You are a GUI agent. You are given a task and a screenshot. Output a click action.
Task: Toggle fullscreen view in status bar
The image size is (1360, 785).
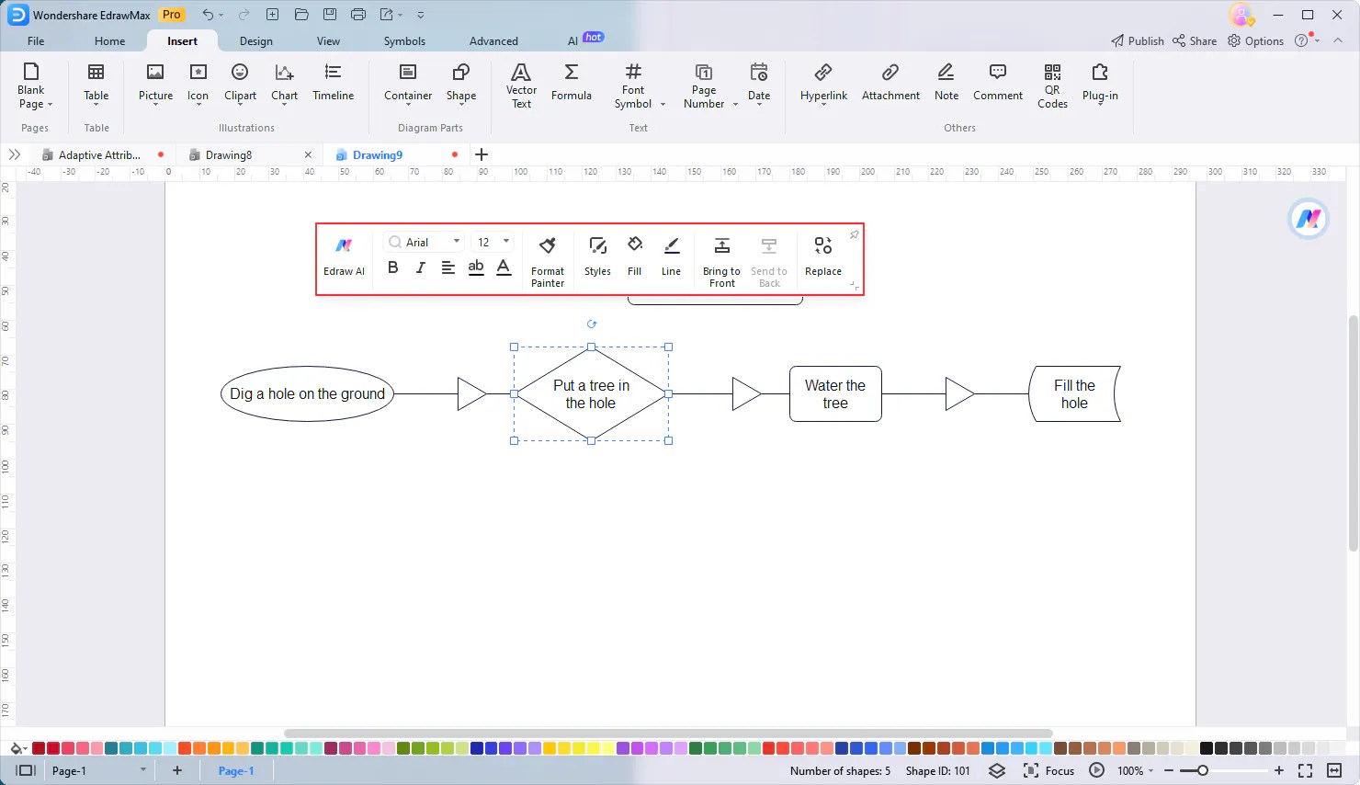tap(1305, 770)
